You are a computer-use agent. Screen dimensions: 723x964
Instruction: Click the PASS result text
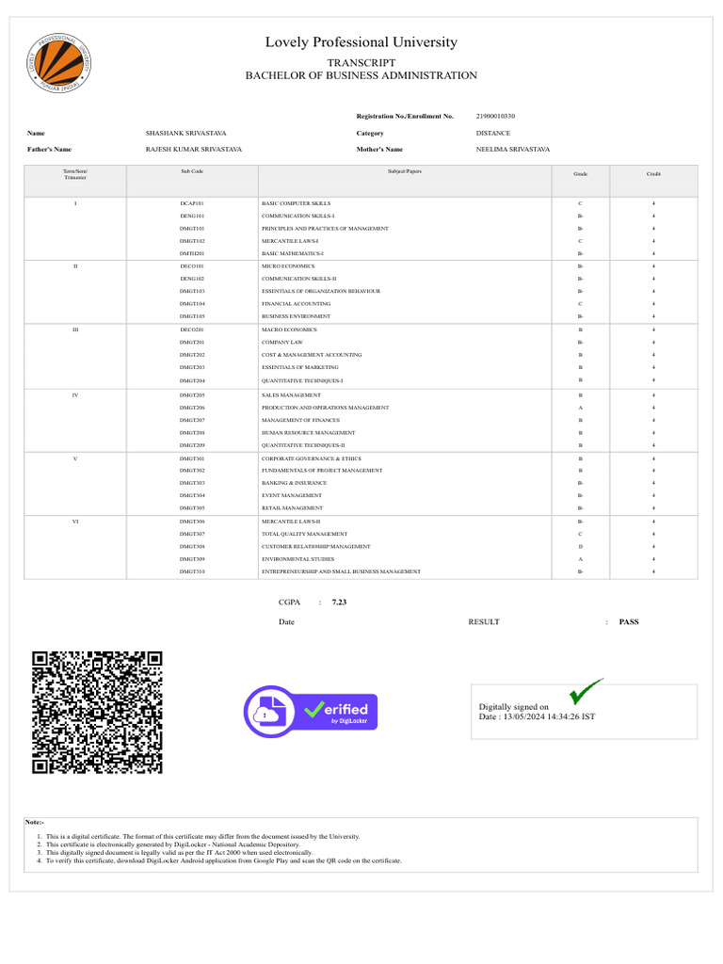[x=629, y=622]
